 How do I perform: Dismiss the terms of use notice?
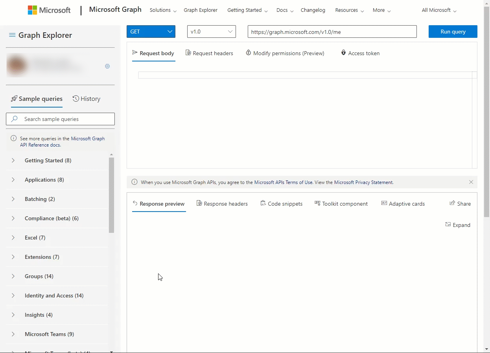coord(471,182)
